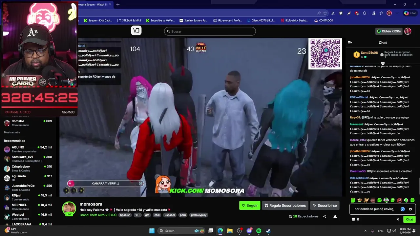
Task: Click the gtaroleyplay tag
Action: [199, 215]
